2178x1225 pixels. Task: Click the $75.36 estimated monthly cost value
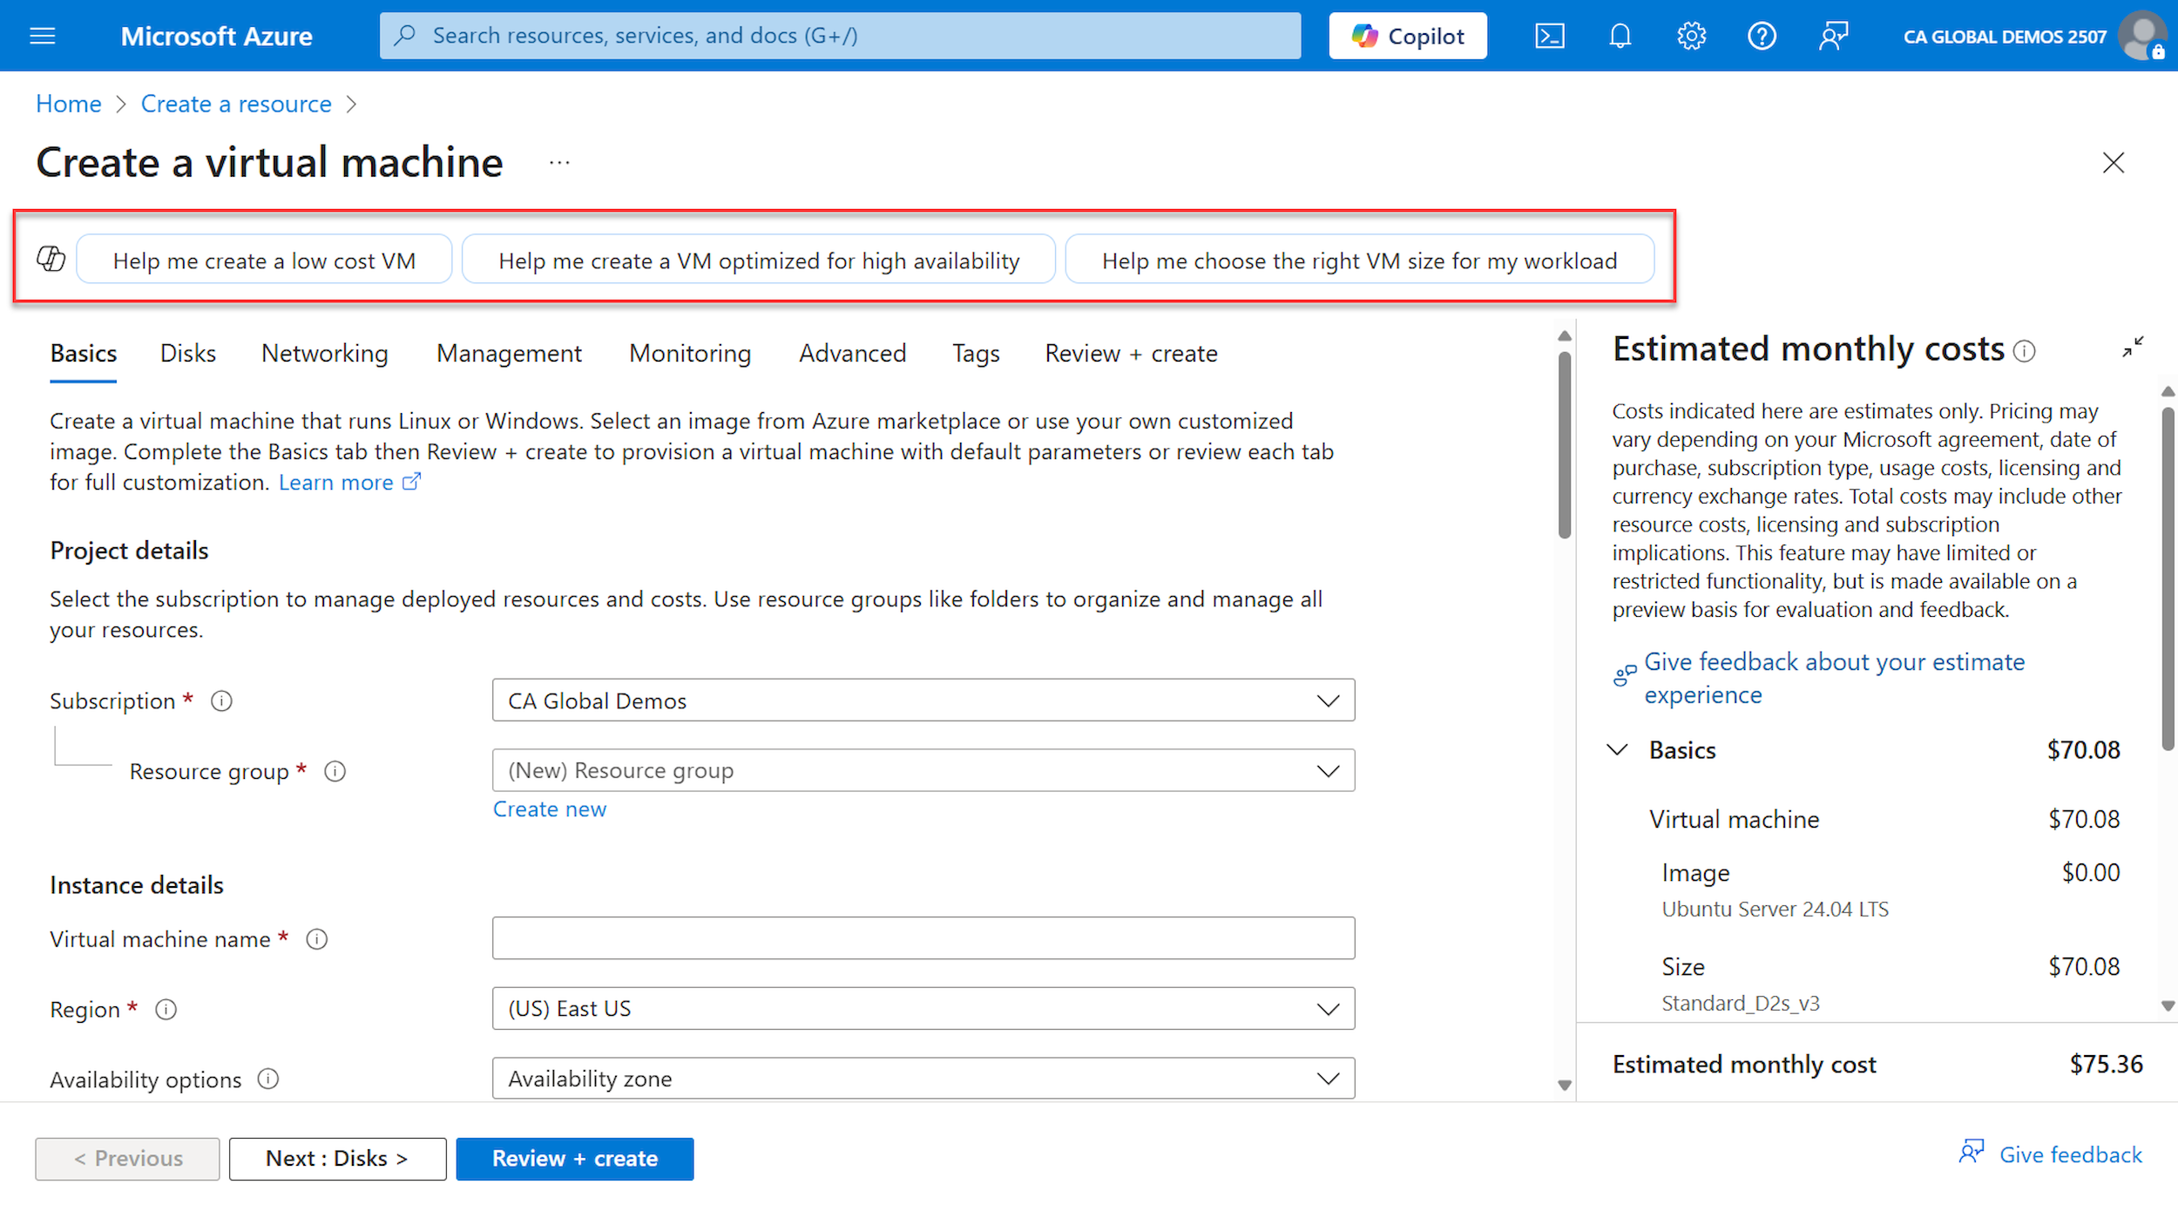tap(2107, 1065)
